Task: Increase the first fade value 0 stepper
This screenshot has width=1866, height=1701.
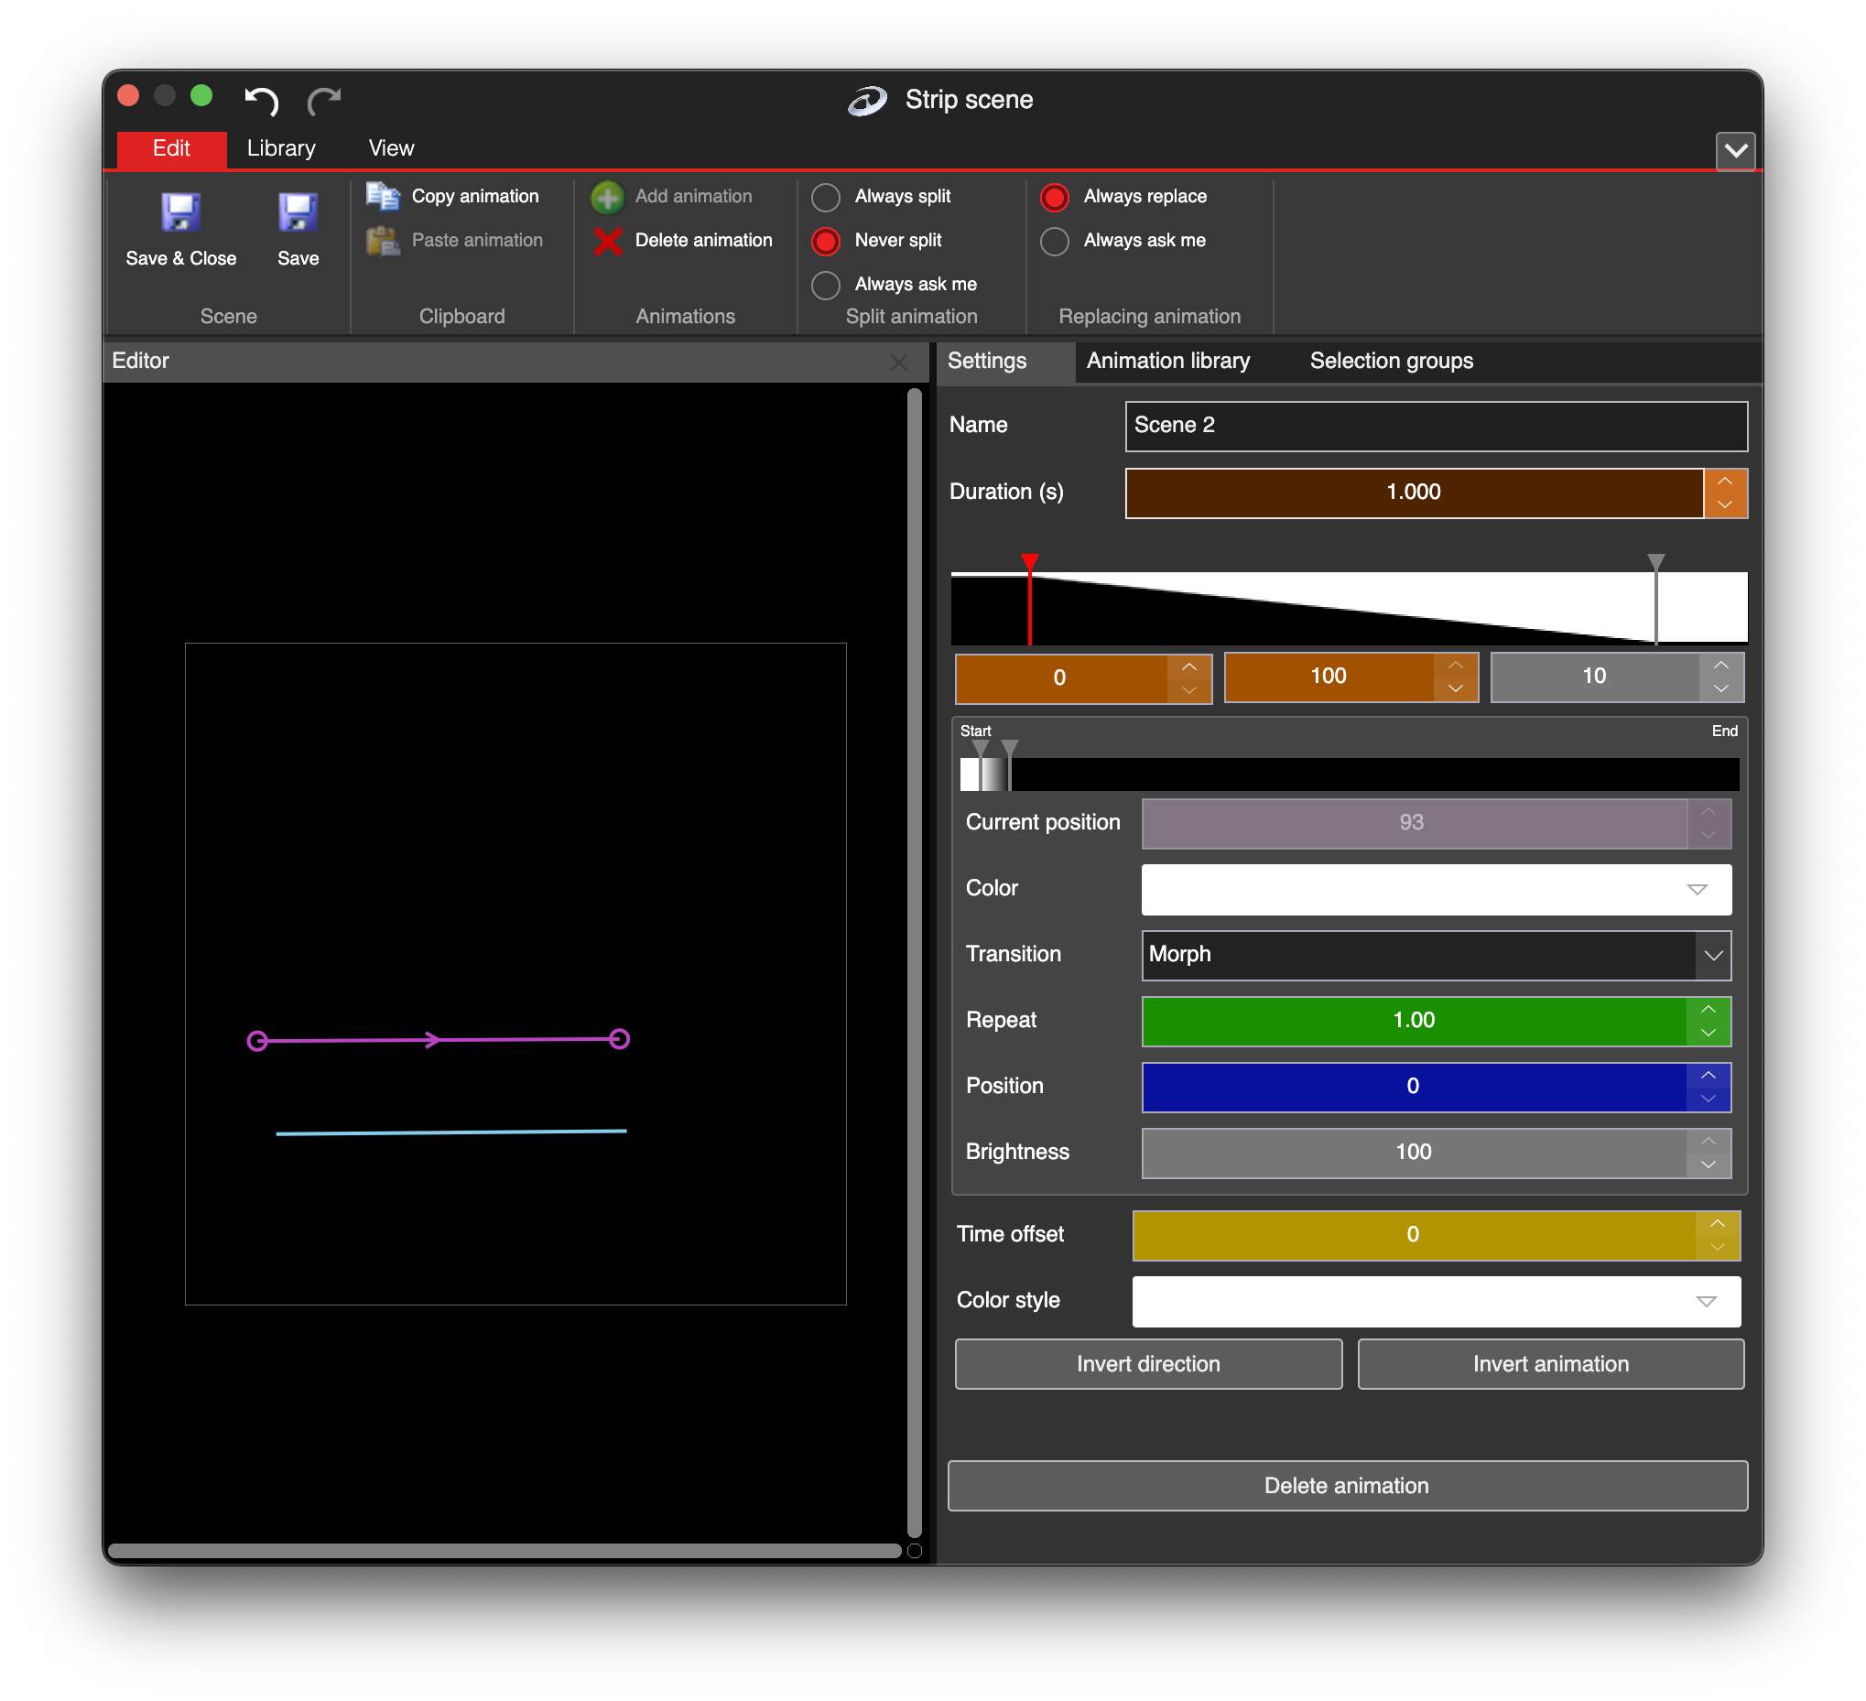Action: 1189,666
